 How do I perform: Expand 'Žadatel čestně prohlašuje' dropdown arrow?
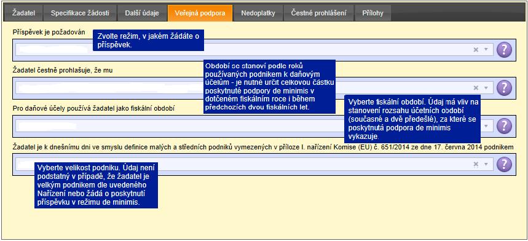pyautogui.click(x=486, y=88)
